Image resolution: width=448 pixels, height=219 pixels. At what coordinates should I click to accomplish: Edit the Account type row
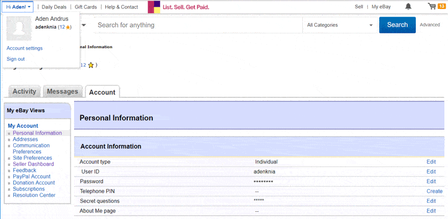(431, 162)
